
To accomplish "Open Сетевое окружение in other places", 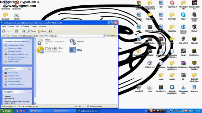I will (15, 85).
